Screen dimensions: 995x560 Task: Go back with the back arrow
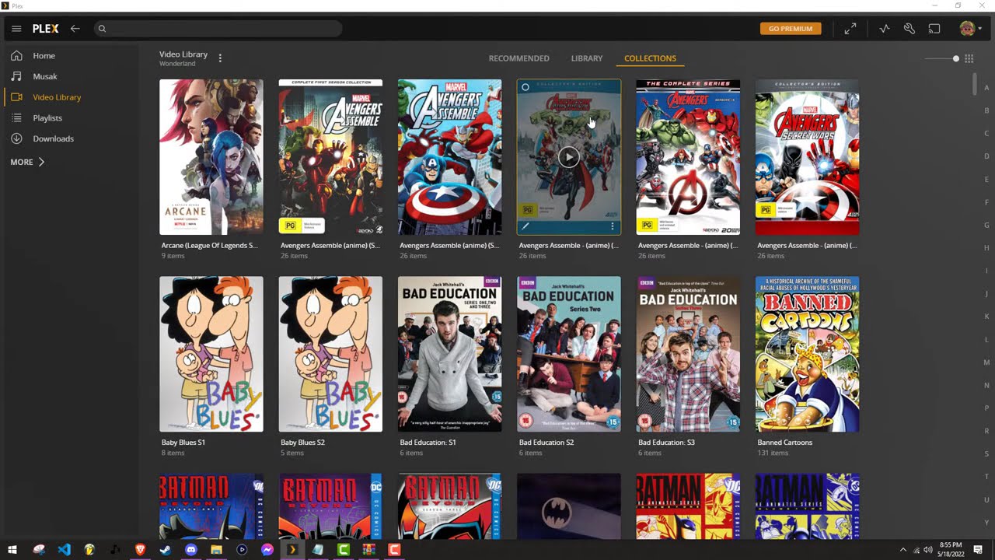(75, 29)
